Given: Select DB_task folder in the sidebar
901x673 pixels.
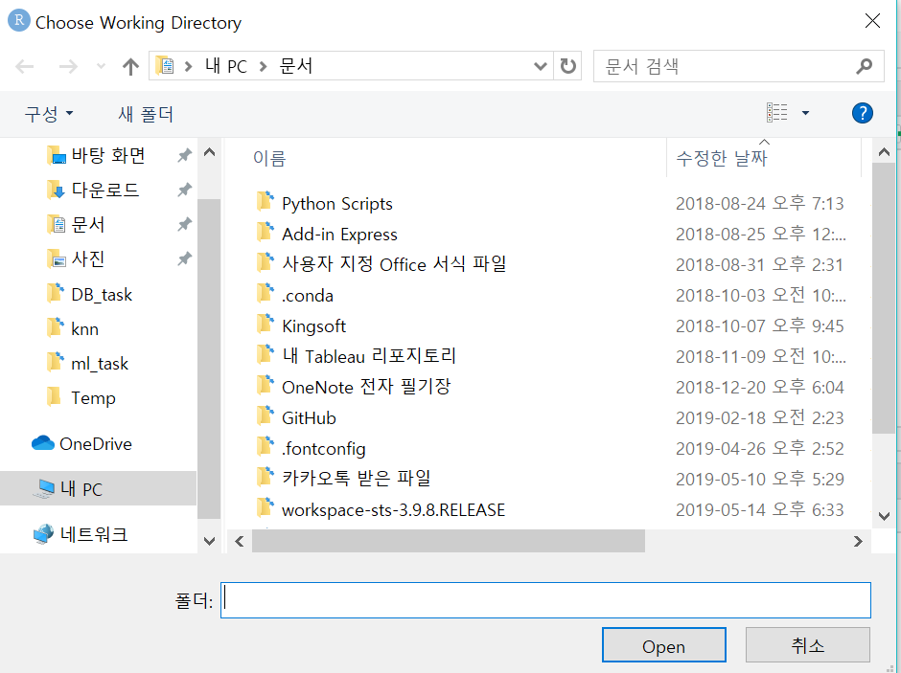Looking at the screenshot, I should tap(89, 294).
